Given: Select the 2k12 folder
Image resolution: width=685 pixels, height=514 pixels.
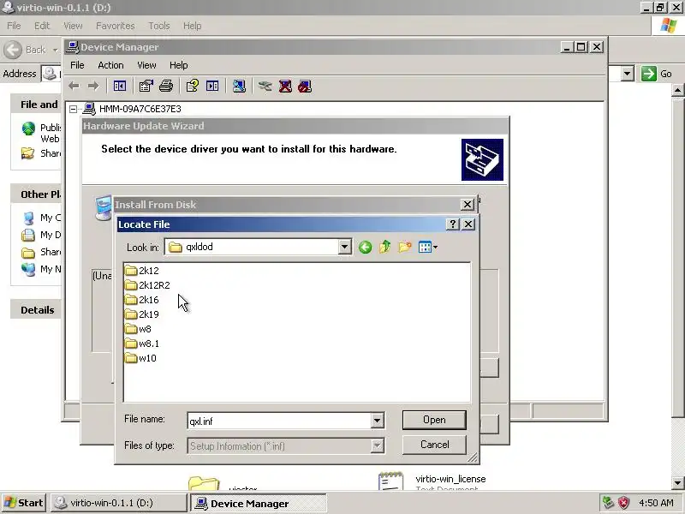Looking at the screenshot, I should 142,271.
